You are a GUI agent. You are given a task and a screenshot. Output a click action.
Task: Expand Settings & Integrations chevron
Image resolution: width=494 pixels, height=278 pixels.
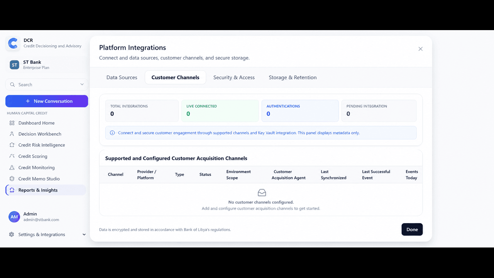[x=84, y=234]
